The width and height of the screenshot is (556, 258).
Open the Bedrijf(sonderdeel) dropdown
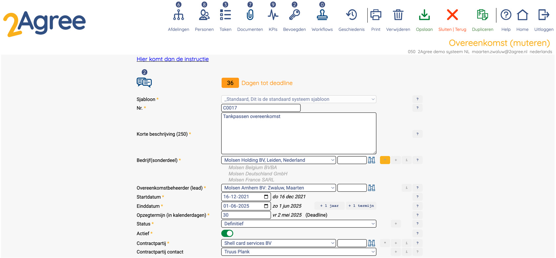tap(278, 160)
